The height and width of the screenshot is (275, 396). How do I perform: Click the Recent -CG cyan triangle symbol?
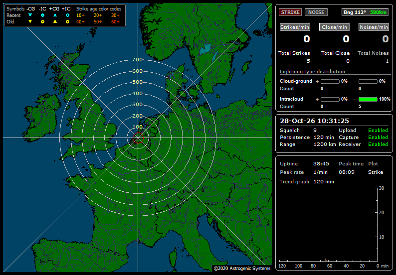click(30, 15)
